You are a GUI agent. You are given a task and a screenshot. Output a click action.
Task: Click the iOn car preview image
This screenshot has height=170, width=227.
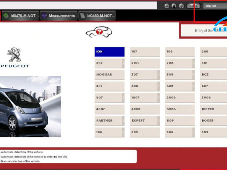[x=30, y=106]
